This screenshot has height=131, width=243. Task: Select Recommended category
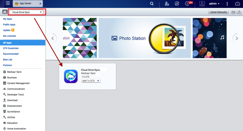tap(11, 54)
